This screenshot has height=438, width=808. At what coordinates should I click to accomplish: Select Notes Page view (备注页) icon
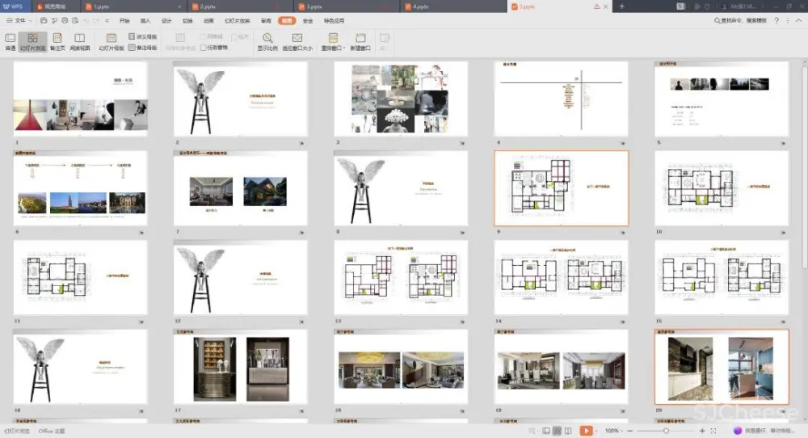click(57, 38)
